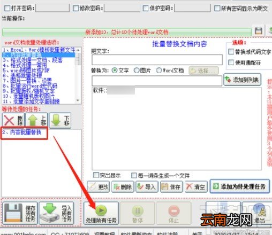Select the Word文档 radio button
The width and height of the screenshot is (272, 235).
[x=159, y=70]
